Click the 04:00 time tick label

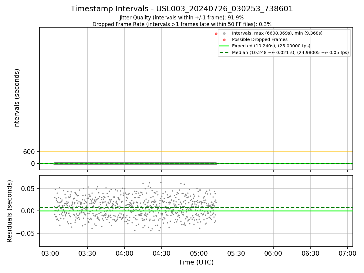(x=124, y=253)
